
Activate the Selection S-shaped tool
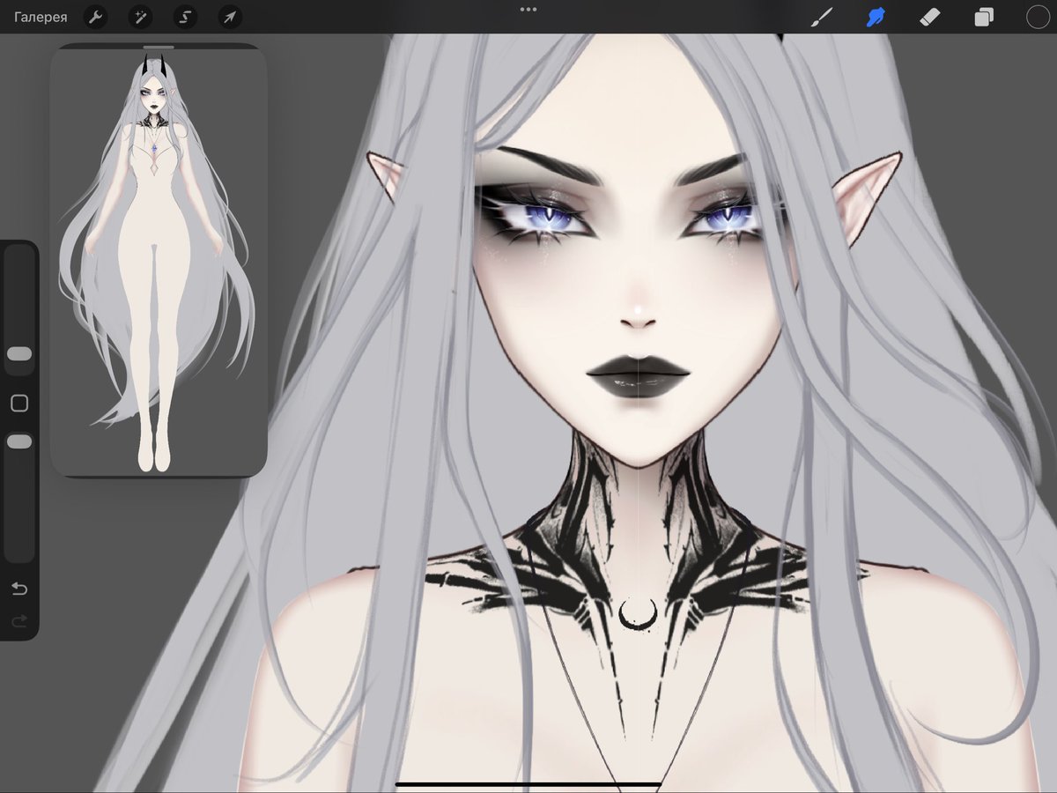[185, 17]
